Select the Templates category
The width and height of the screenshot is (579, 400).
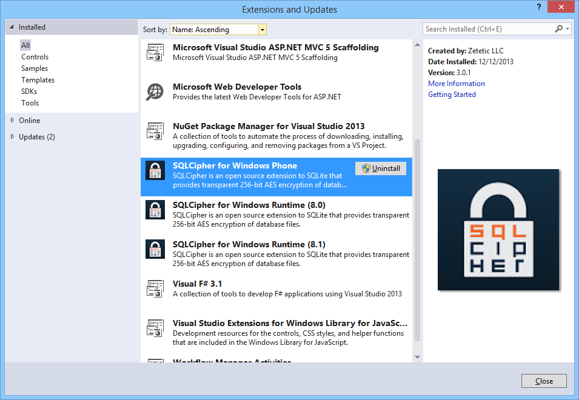[38, 80]
